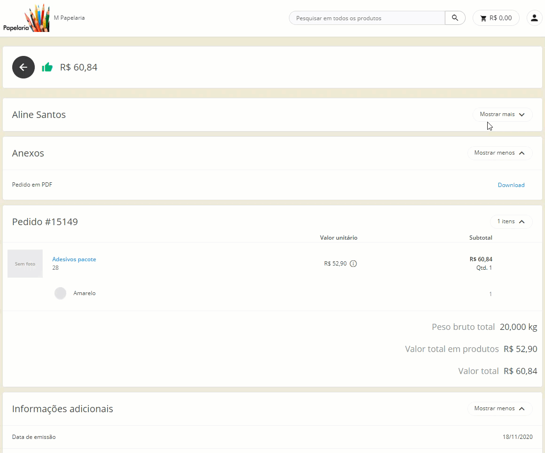545x453 pixels.
Task: Download the Pedido em PDF attachment
Action: pyautogui.click(x=511, y=185)
